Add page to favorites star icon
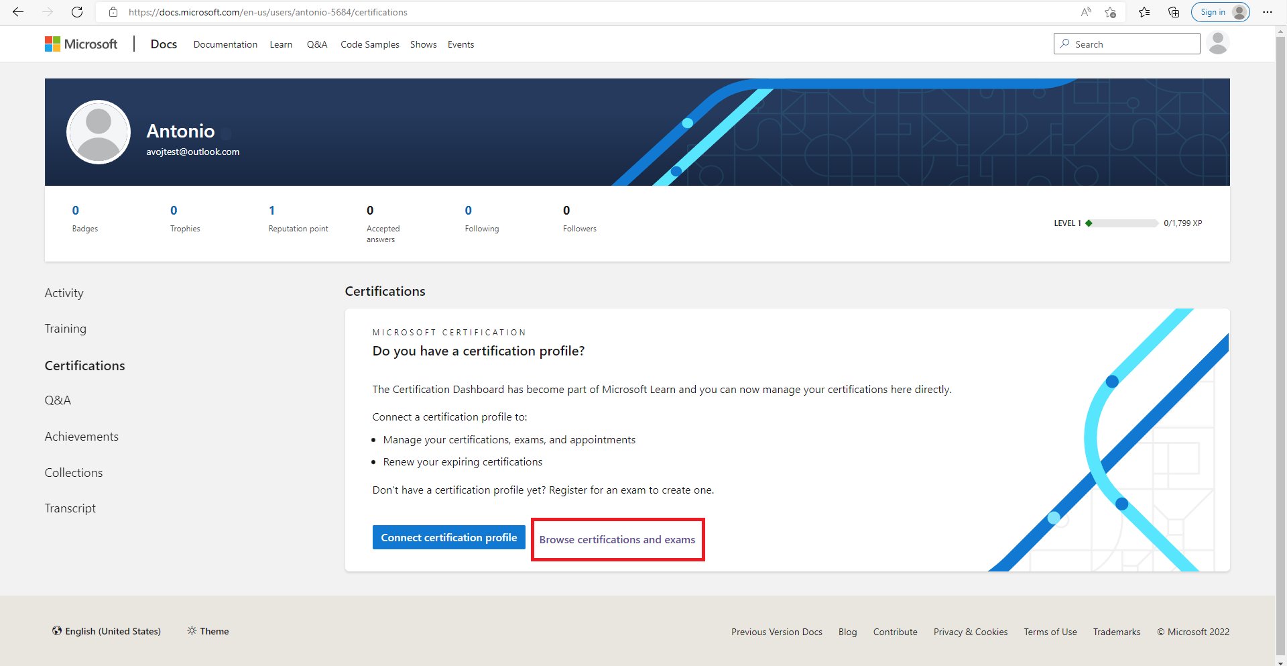Screen dimensions: 1287x666 [x=1111, y=12]
